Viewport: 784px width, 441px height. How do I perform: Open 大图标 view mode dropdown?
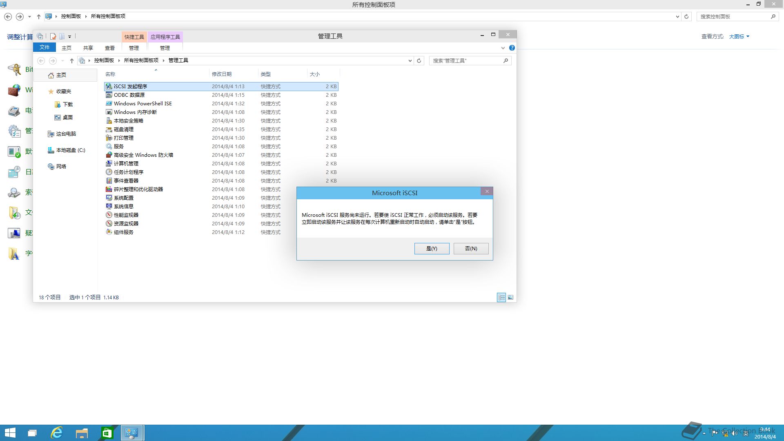739,36
